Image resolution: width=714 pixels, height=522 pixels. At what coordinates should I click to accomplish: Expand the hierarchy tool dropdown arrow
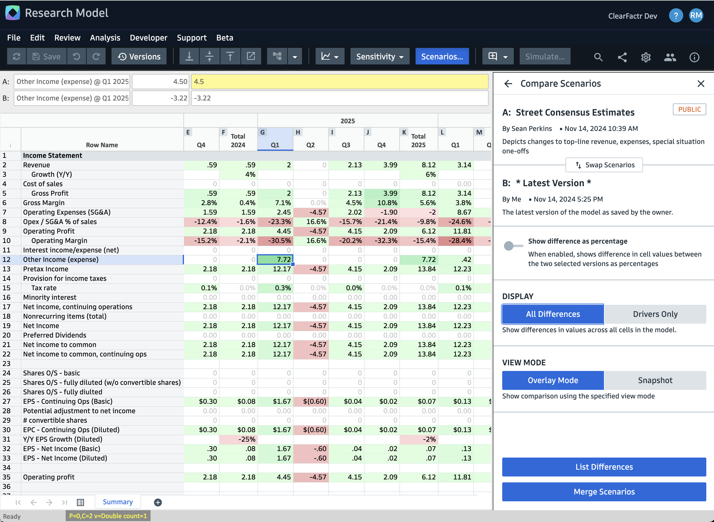click(x=295, y=56)
